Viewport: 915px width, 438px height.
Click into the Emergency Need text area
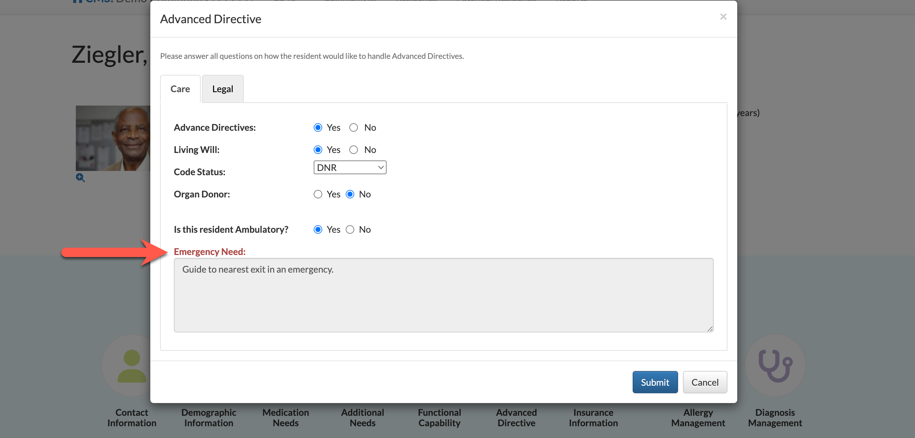point(443,295)
